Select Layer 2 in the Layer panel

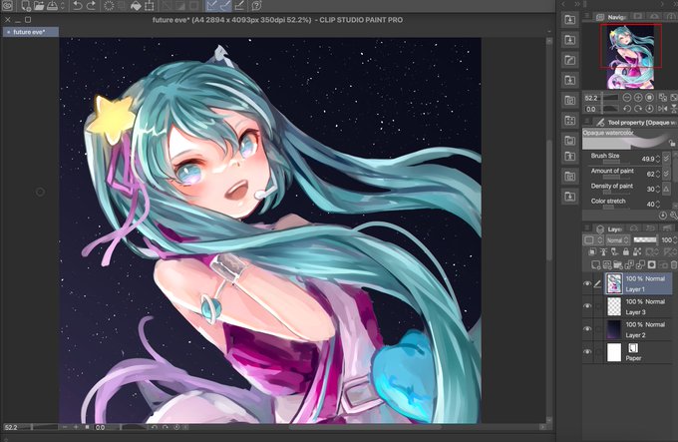pos(638,329)
